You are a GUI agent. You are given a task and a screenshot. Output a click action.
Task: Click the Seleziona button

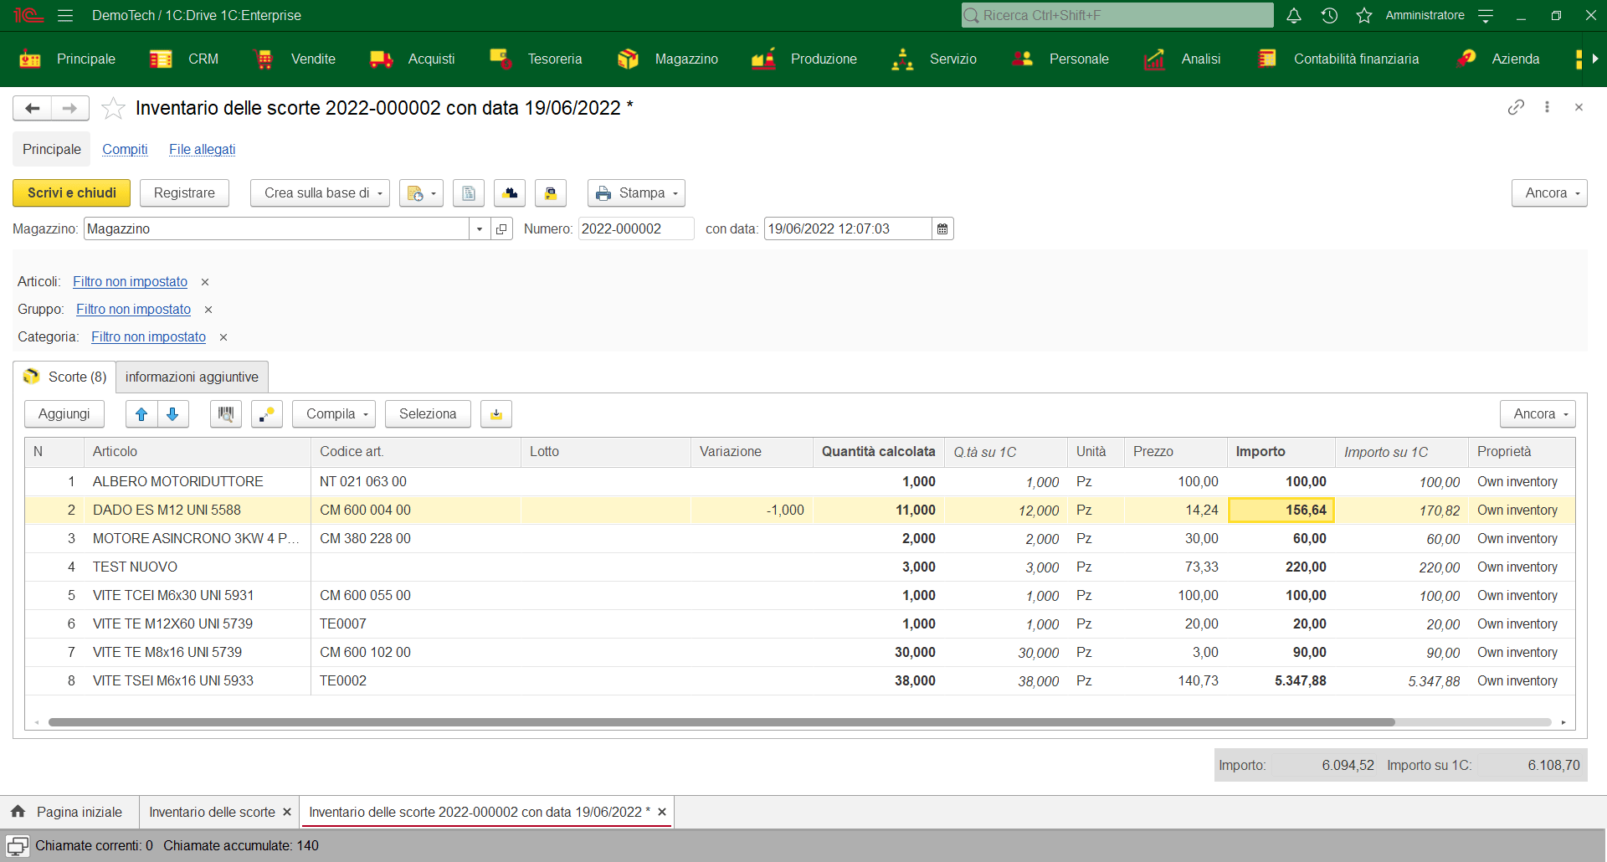coord(428,414)
